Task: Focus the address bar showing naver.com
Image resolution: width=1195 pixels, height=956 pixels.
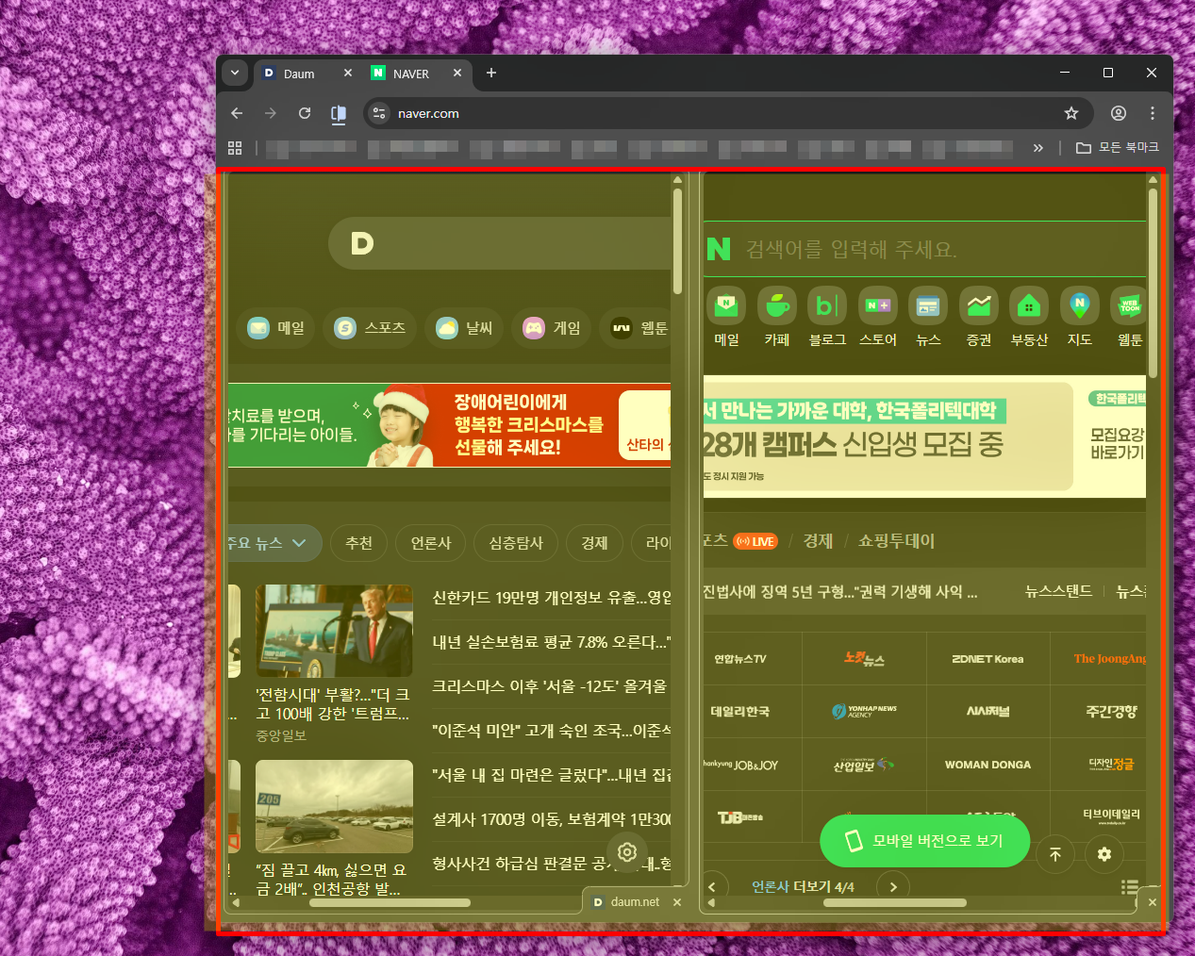Action: click(728, 113)
